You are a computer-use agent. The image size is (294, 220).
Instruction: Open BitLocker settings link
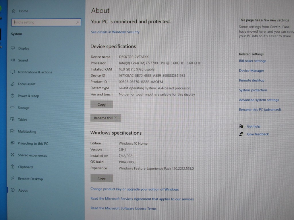pyautogui.click(x=253, y=61)
